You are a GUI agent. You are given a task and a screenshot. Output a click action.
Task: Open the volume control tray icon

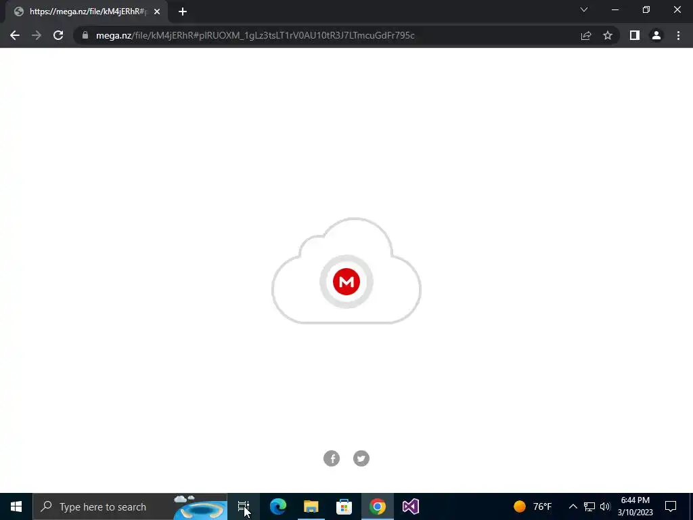coord(605,506)
